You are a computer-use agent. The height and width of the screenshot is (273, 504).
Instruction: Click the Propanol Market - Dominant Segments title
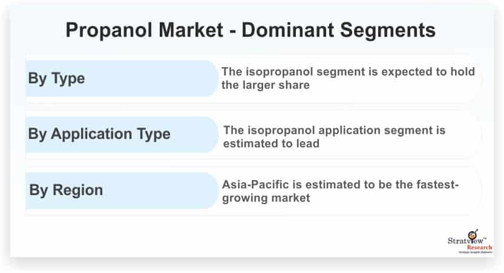click(x=250, y=30)
